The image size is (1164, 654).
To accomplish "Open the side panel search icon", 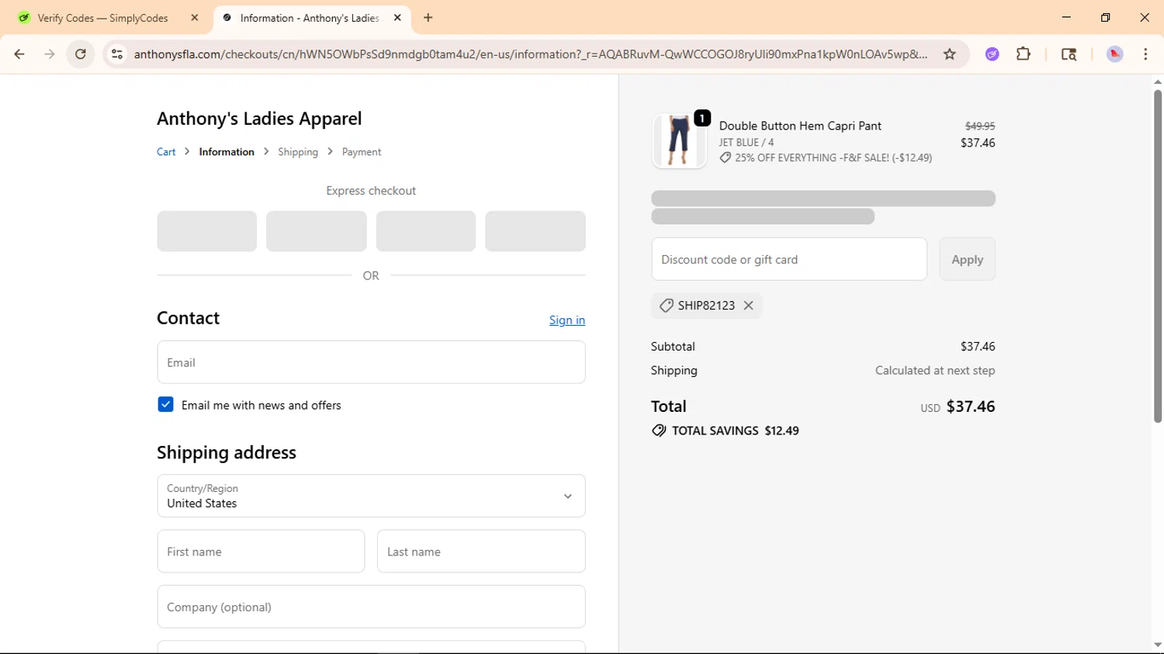I will click(1069, 54).
